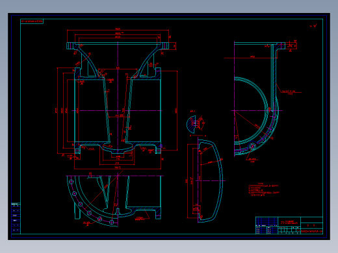
Task: Select the title block material cell marked ZG
Action: click(x=289, y=222)
